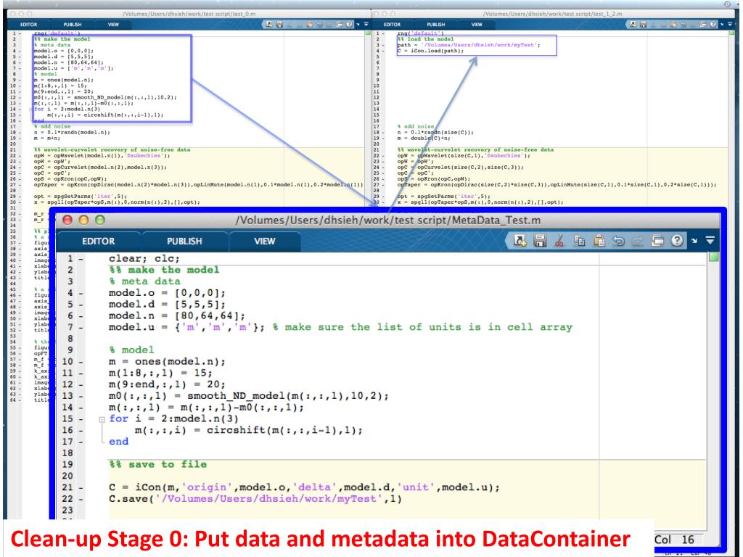The height and width of the screenshot is (557, 743).
Task: Click the '%% save to file' section header
Action: point(157,465)
